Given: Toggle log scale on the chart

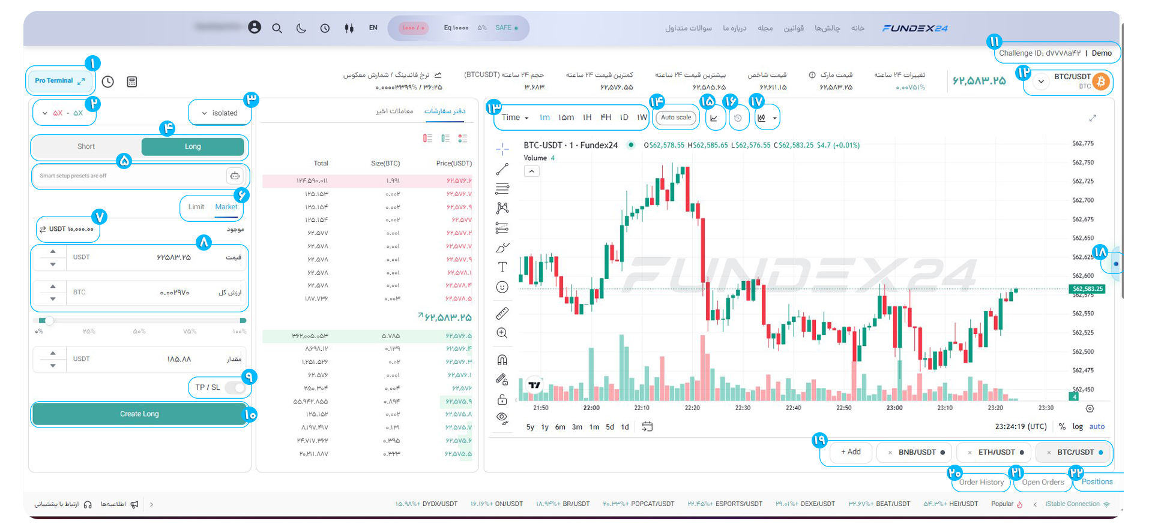Looking at the screenshot, I should click(1078, 427).
